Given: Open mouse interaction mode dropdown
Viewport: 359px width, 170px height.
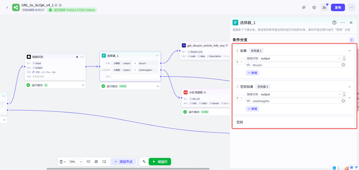Looking at the screenshot, I should point(63,162).
